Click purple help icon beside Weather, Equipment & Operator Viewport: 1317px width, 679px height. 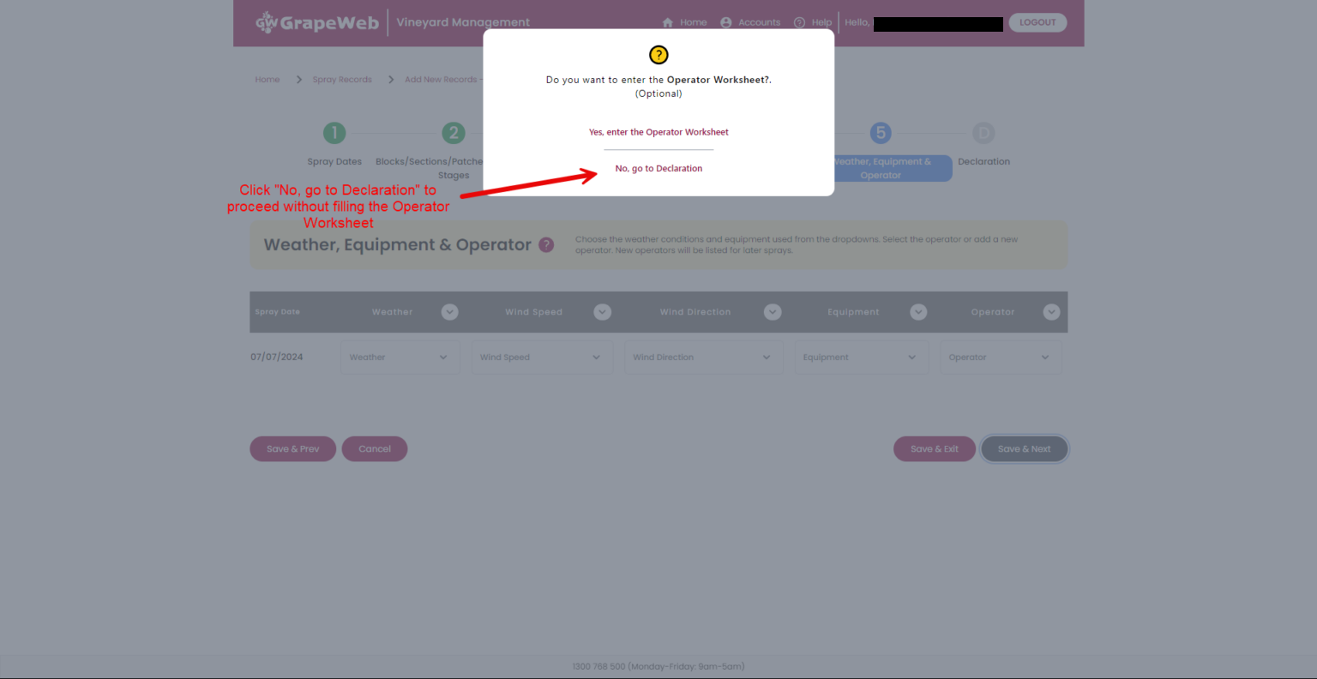[x=546, y=245]
